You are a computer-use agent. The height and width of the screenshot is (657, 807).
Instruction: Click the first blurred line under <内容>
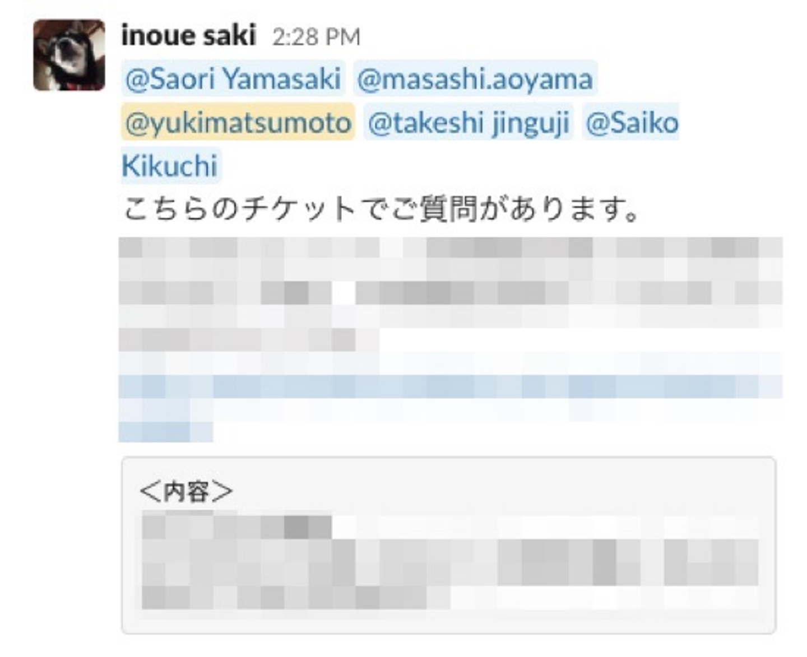pyautogui.click(x=236, y=527)
